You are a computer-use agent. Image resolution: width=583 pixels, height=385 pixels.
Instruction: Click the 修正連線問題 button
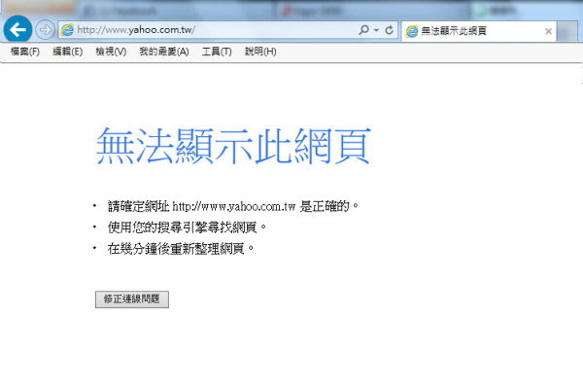click(x=132, y=299)
